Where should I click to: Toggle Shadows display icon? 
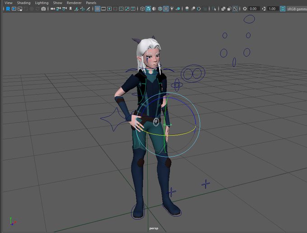pos(178,9)
